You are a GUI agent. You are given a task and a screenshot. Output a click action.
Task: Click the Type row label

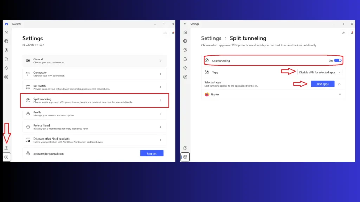[x=215, y=72]
